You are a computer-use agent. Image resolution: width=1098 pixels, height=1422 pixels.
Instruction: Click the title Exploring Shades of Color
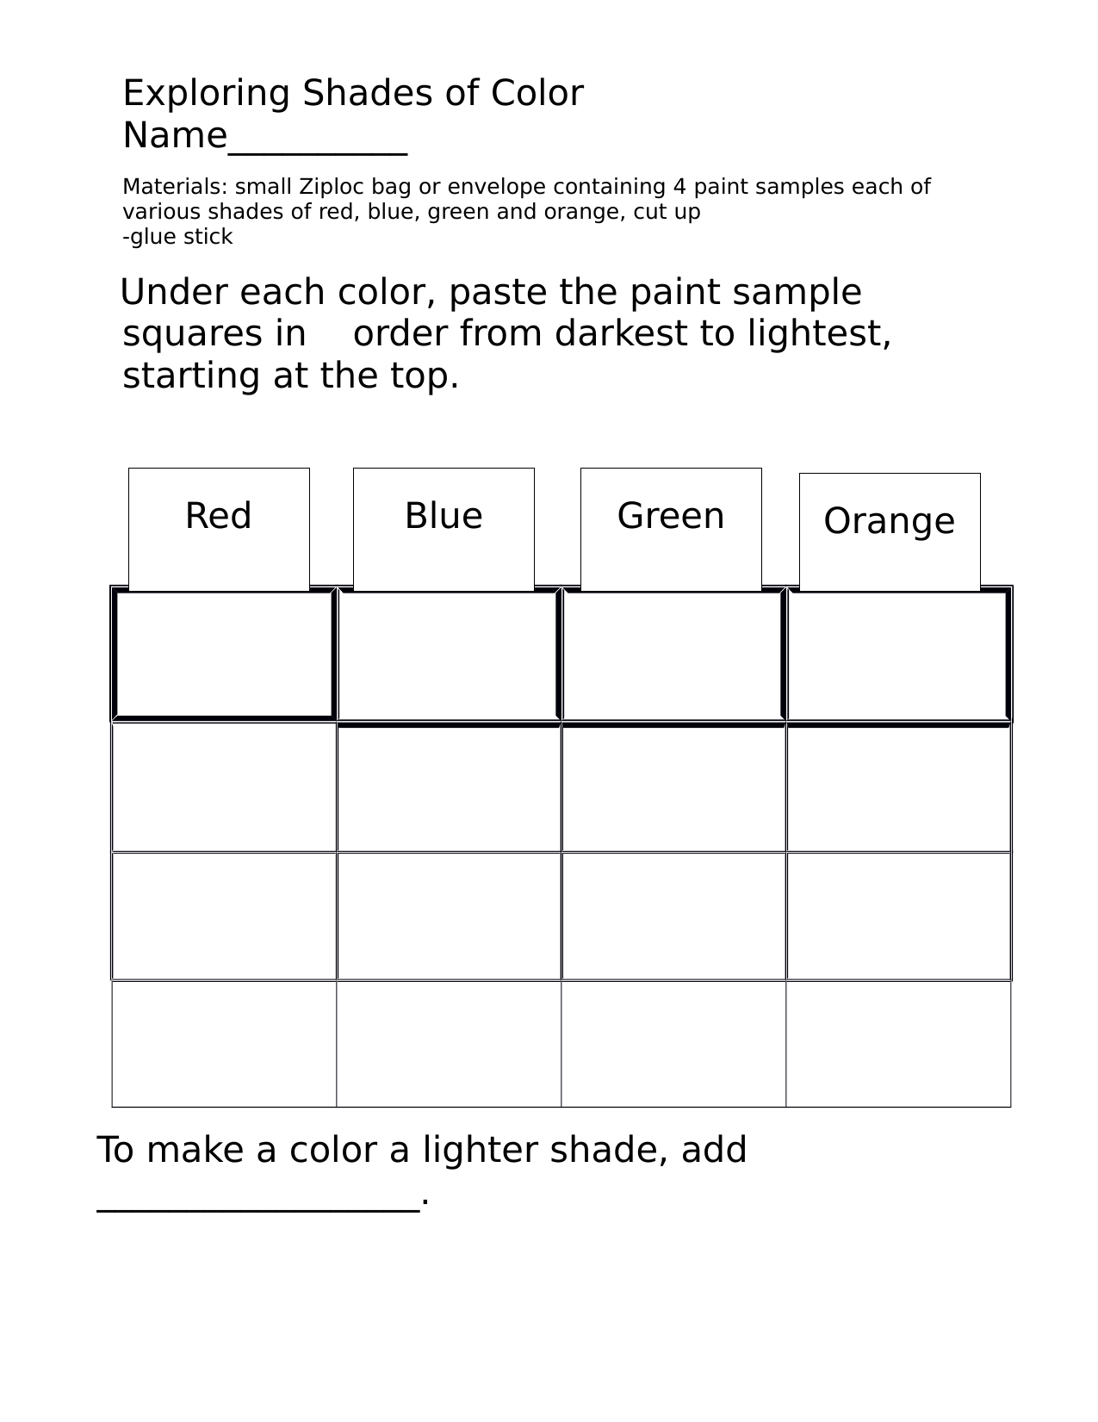pyautogui.click(x=353, y=93)
